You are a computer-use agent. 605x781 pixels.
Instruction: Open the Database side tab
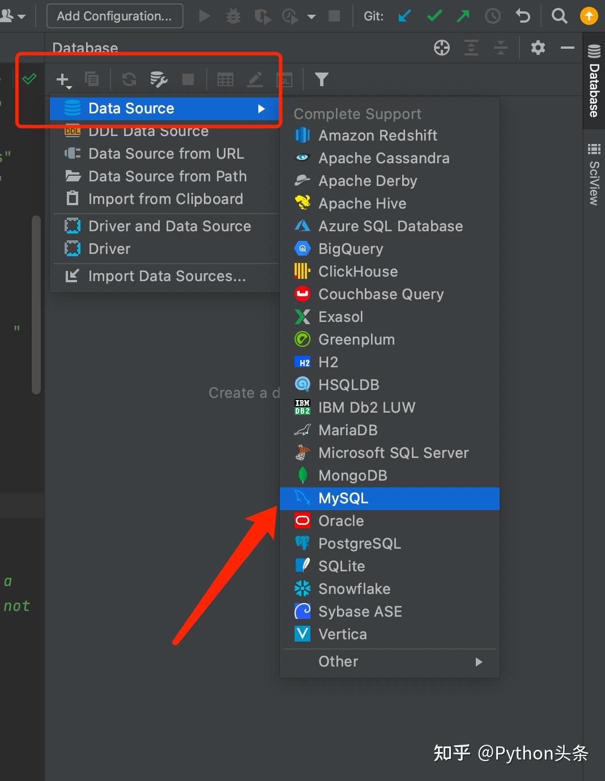point(594,80)
